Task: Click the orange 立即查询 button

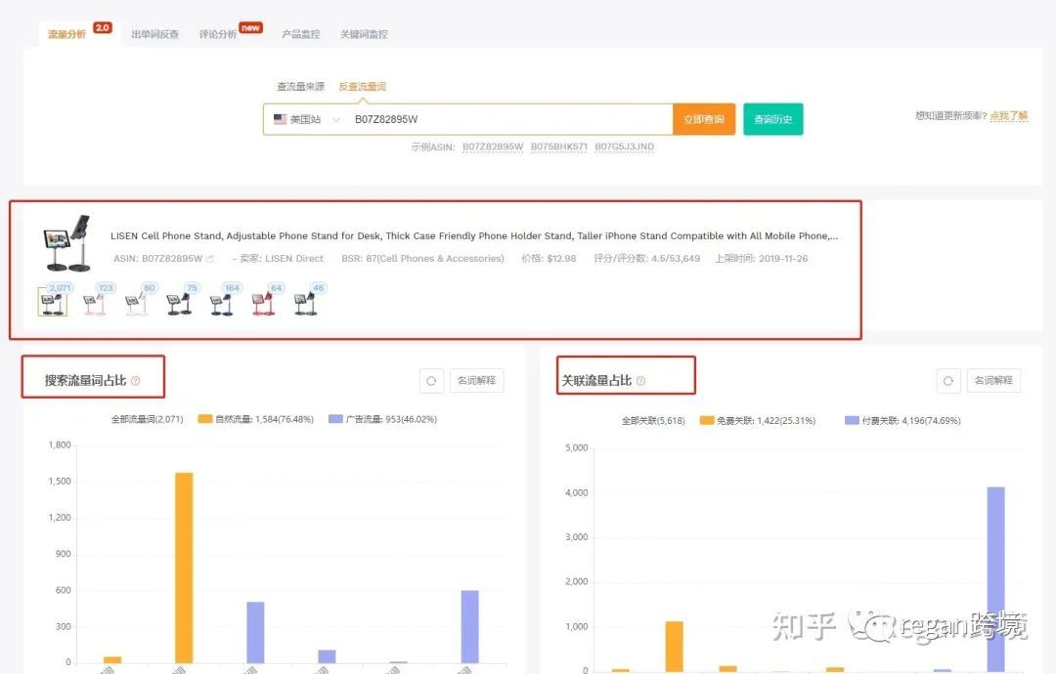Action: 704,119
